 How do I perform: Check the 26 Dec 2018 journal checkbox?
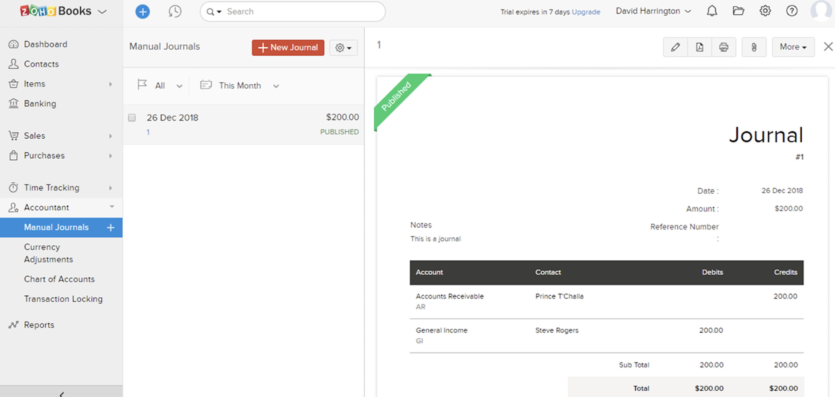tap(132, 118)
